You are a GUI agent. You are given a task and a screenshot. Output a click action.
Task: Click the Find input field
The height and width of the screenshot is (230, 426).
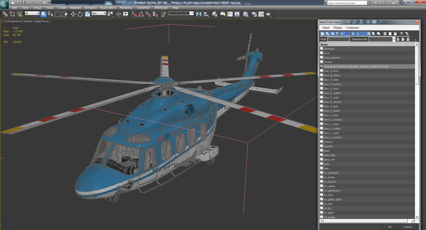click(x=338, y=39)
